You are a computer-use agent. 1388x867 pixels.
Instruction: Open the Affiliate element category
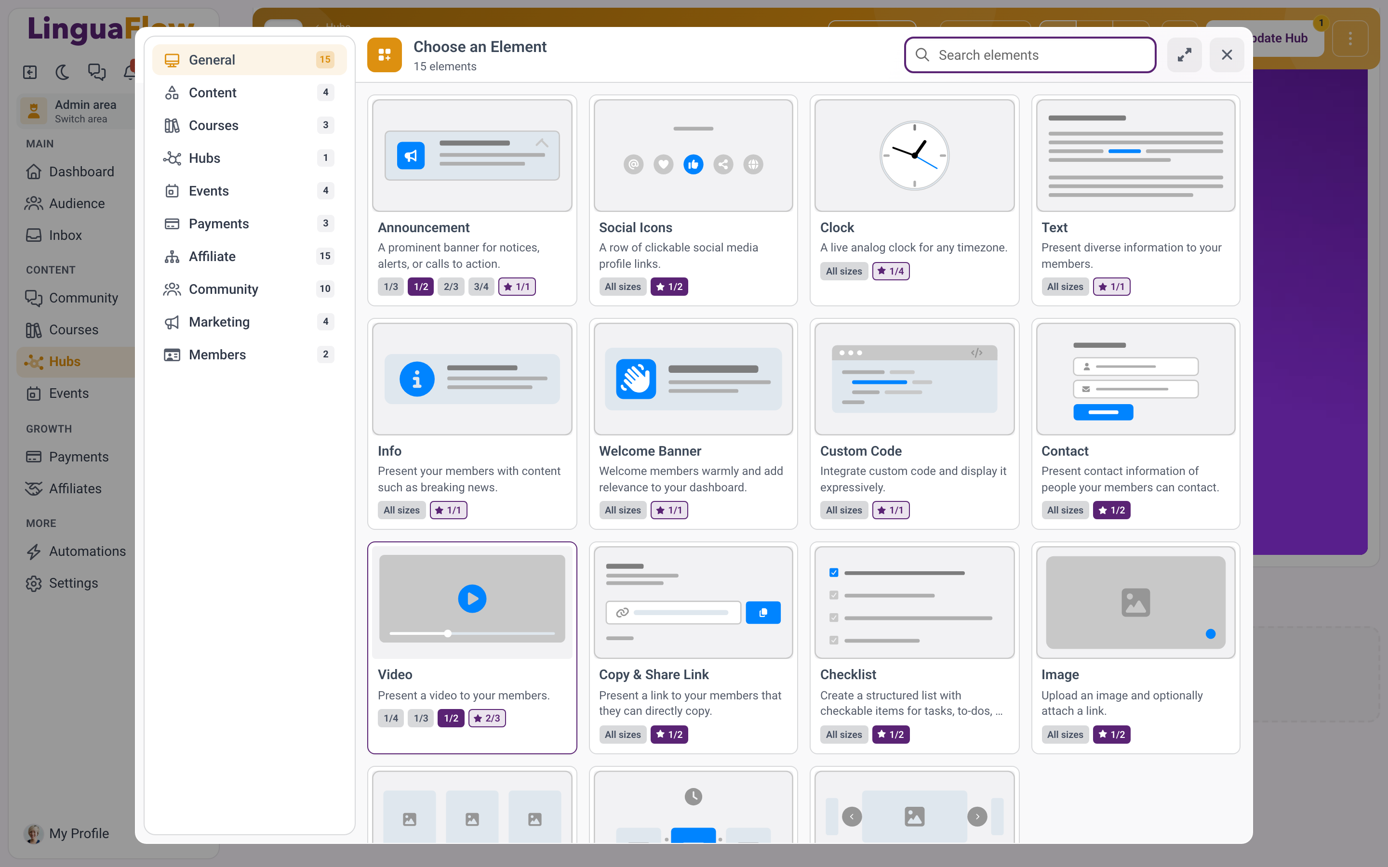[250, 256]
